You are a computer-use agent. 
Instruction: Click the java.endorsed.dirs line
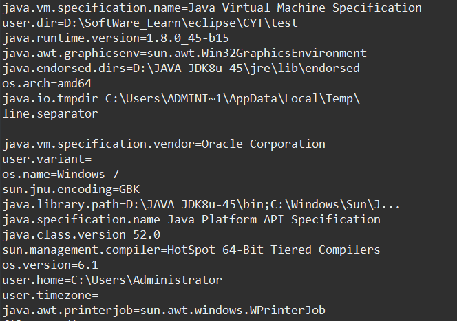181,69
